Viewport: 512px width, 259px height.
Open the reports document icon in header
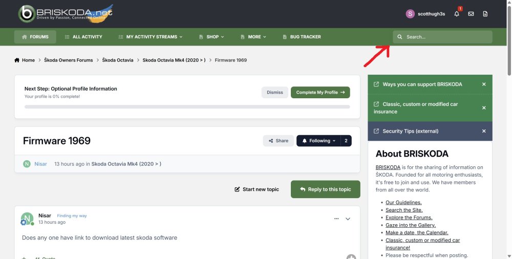pos(485,14)
